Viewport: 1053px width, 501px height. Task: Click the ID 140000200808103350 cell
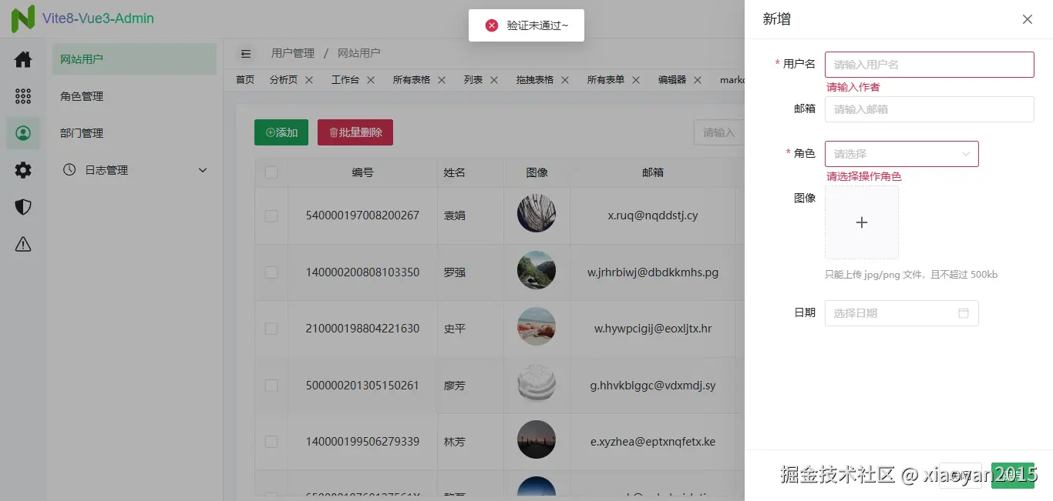coord(362,272)
